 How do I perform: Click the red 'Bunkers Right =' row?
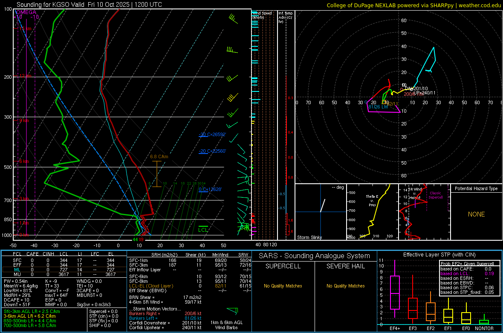point(165,314)
